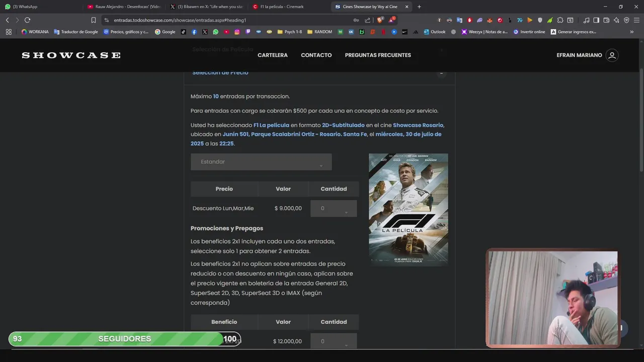644x362 pixels.
Task: Collapse the Selección de Precio section
Action: pos(441,73)
